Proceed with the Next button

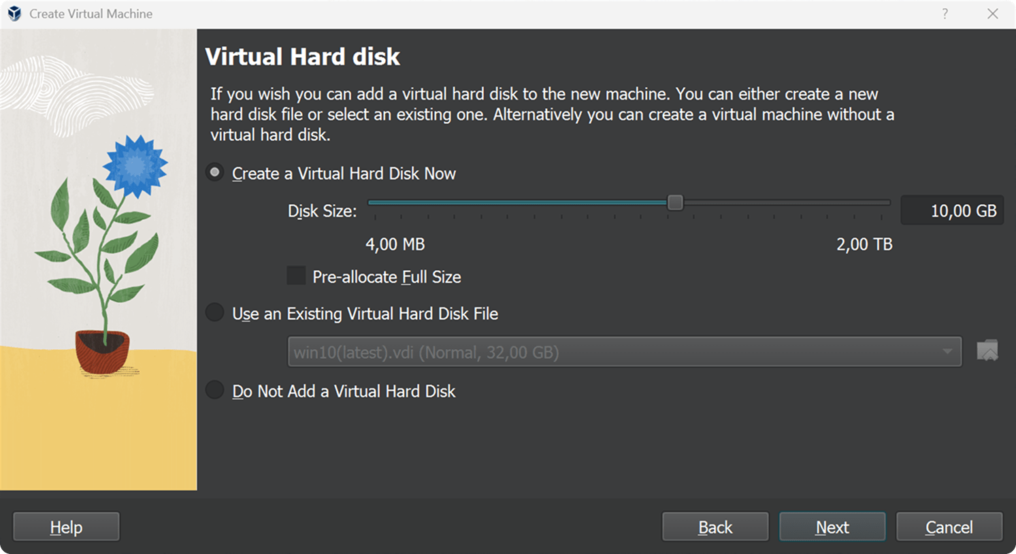[x=832, y=527]
